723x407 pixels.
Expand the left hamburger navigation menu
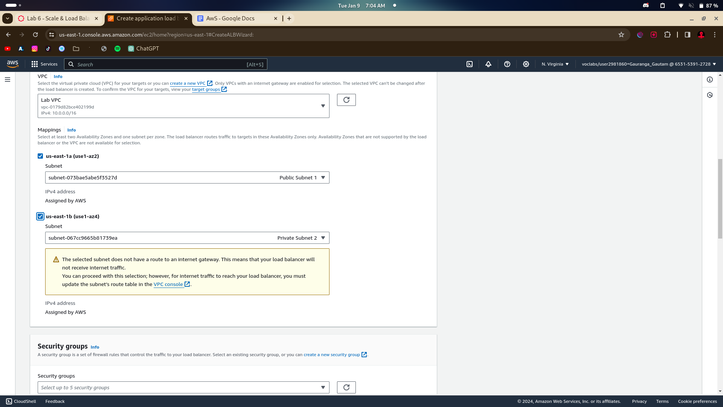[8, 80]
